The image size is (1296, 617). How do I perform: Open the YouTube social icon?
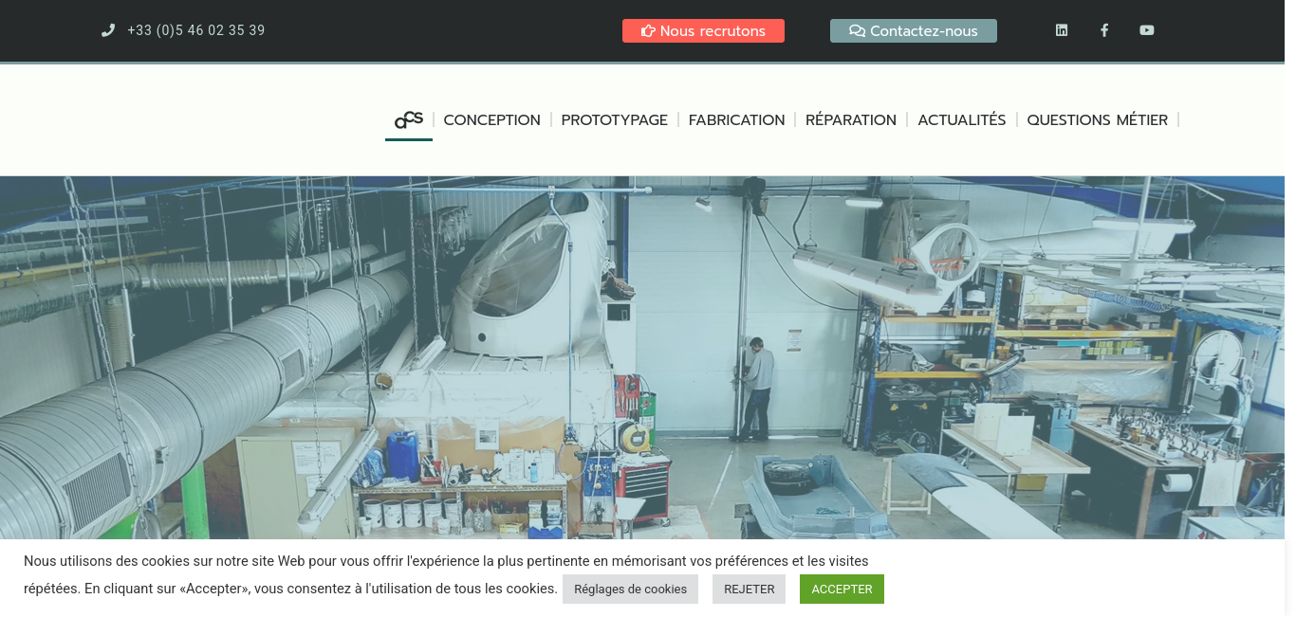click(x=1147, y=30)
